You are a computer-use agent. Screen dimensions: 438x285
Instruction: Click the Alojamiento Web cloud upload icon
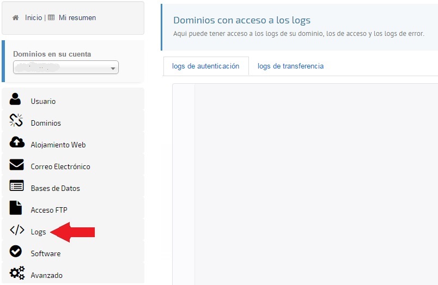point(17,142)
